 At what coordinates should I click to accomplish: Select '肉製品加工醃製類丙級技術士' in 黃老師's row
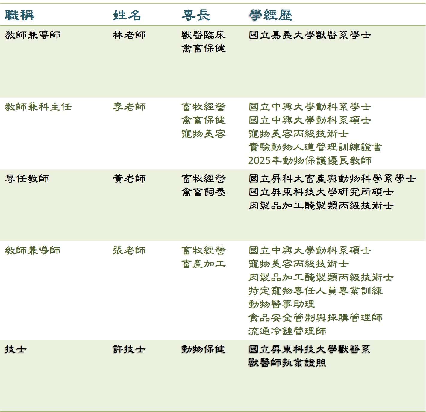click(x=321, y=206)
